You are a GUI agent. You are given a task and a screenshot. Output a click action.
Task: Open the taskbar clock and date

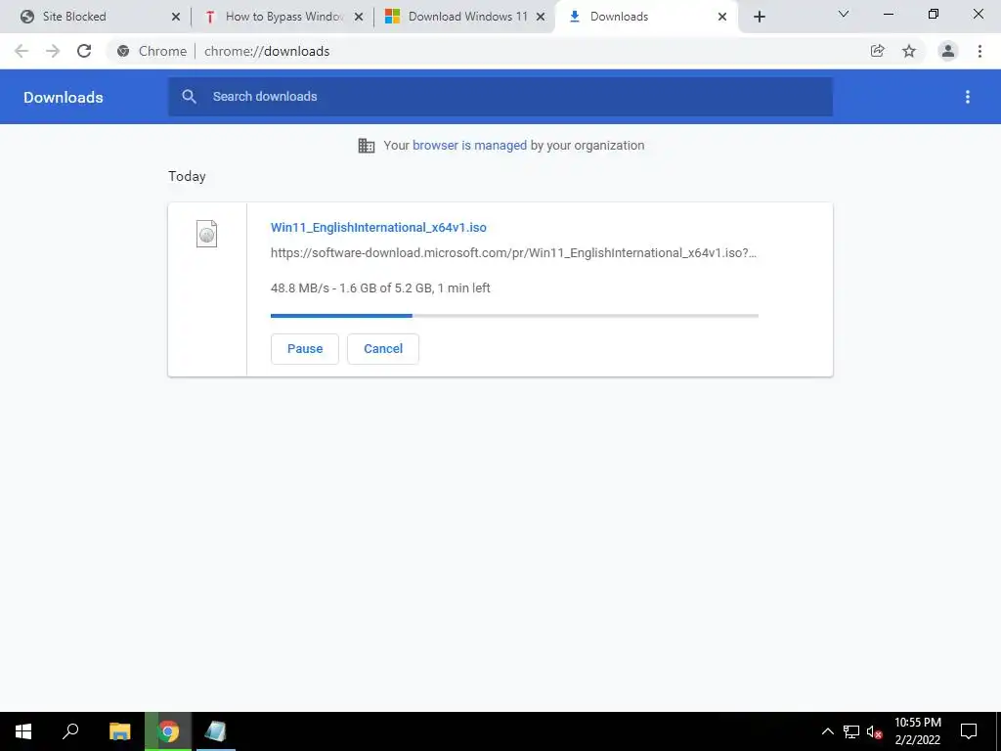point(917,731)
